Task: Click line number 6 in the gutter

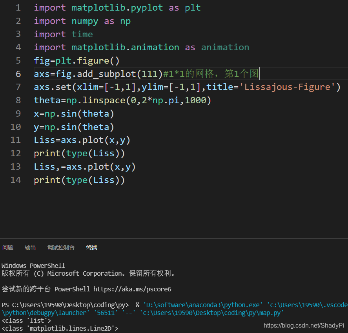Action: coord(18,74)
